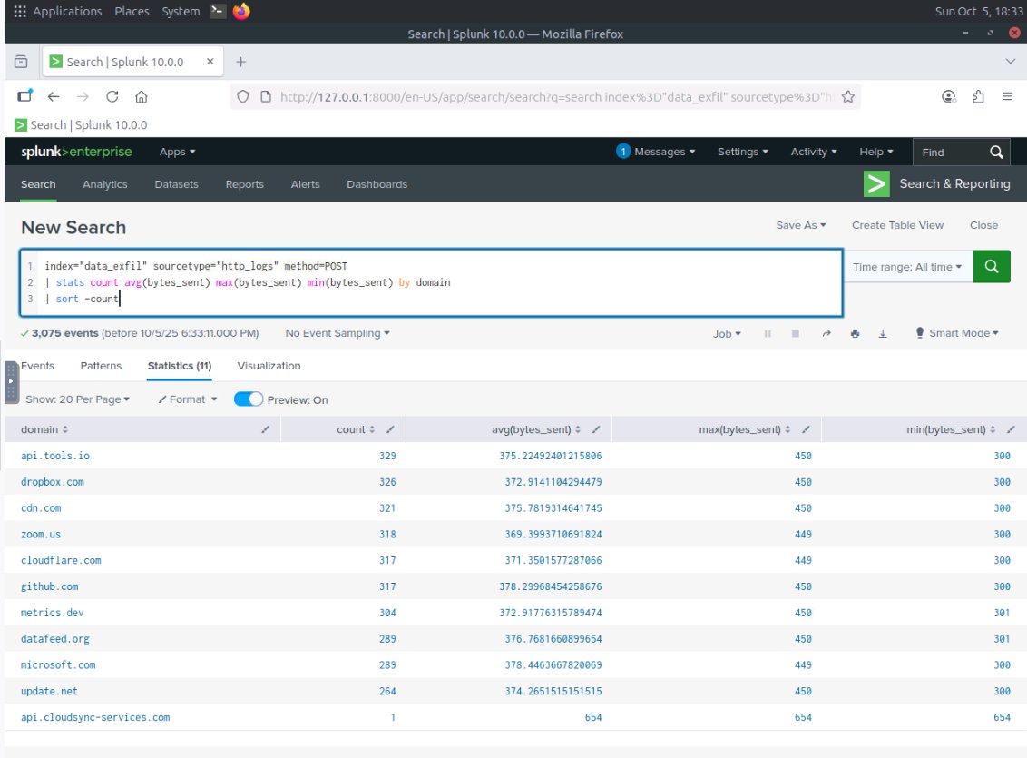The height and width of the screenshot is (758, 1027).
Task: Click the Close search button
Action: pyautogui.click(x=983, y=225)
